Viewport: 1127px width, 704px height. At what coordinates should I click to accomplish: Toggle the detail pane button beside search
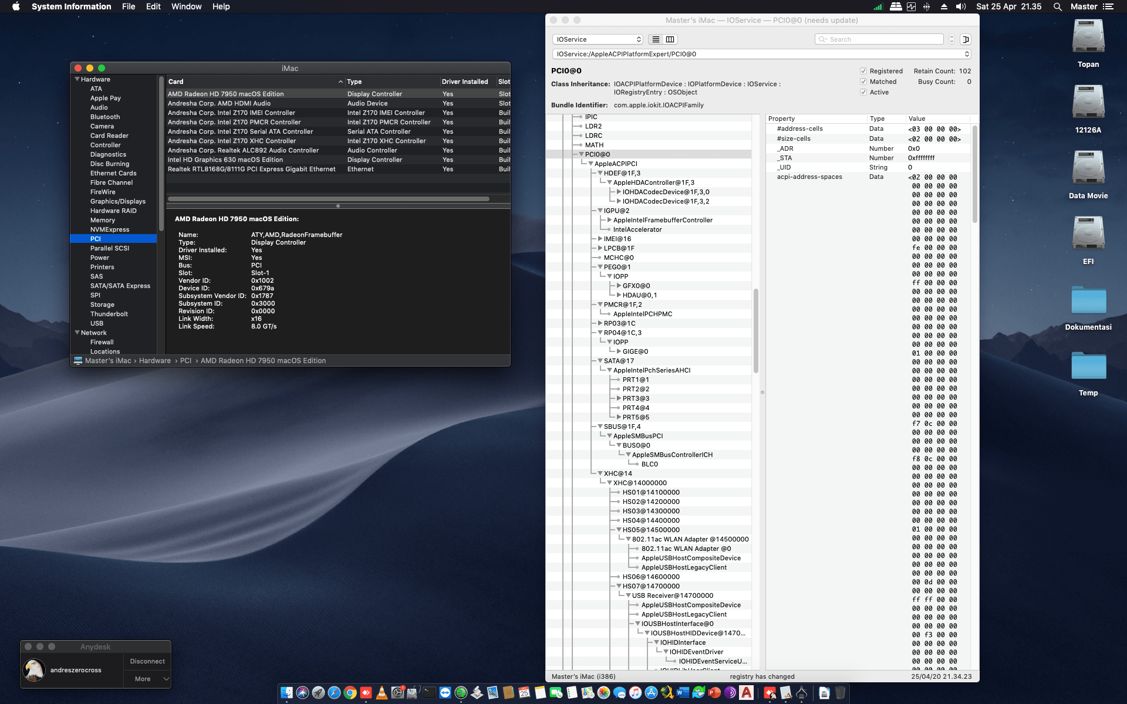pos(966,39)
